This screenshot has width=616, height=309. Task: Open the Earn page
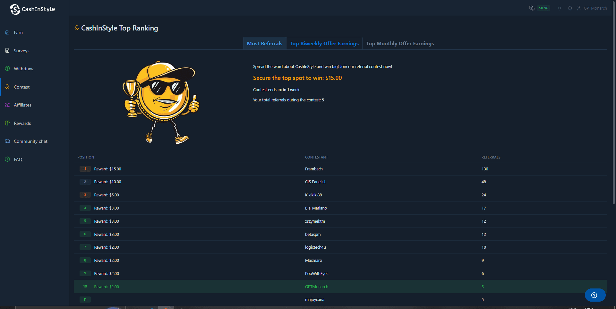tap(18, 32)
